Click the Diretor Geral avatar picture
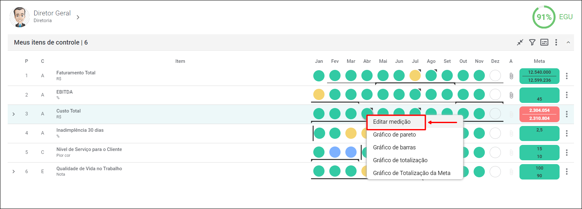The height and width of the screenshot is (209, 582). 20,17
